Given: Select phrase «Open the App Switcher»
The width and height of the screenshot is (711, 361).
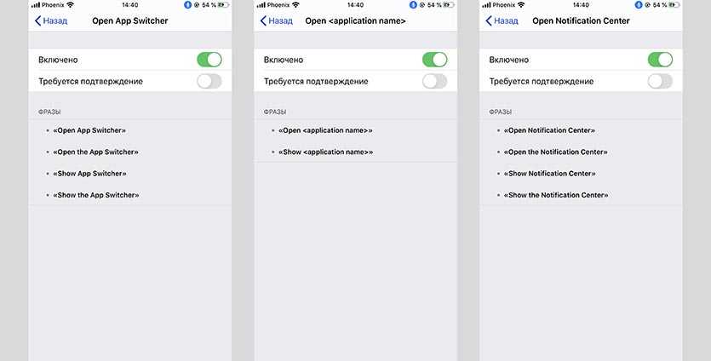Looking at the screenshot, I should 95,152.
